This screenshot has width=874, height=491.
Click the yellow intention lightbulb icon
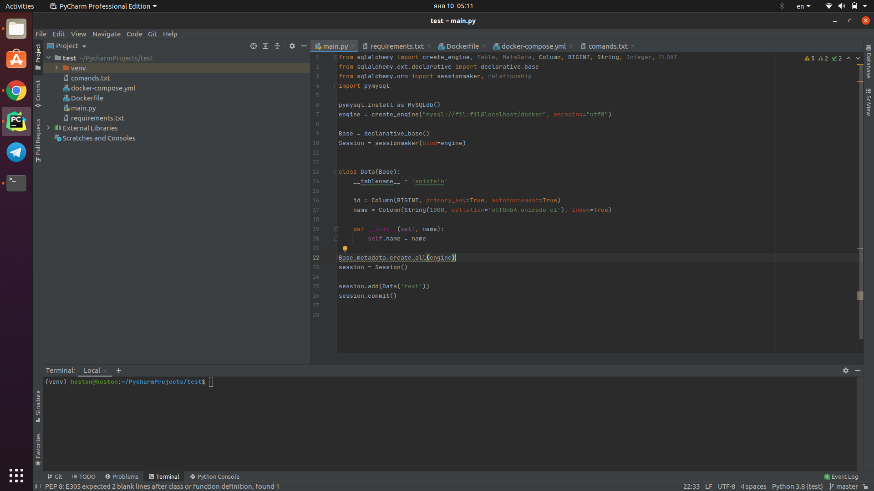[x=345, y=249]
